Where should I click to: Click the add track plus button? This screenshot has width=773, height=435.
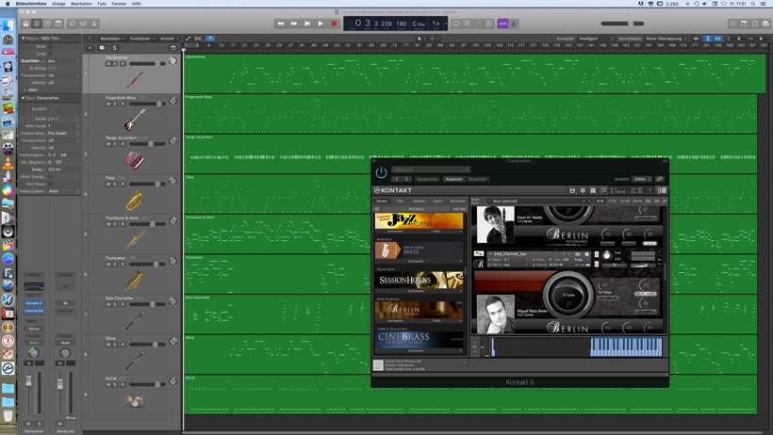(x=90, y=48)
